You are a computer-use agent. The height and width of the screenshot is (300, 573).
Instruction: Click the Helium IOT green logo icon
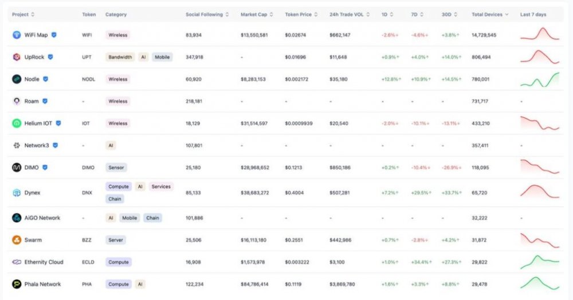pyautogui.click(x=17, y=123)
